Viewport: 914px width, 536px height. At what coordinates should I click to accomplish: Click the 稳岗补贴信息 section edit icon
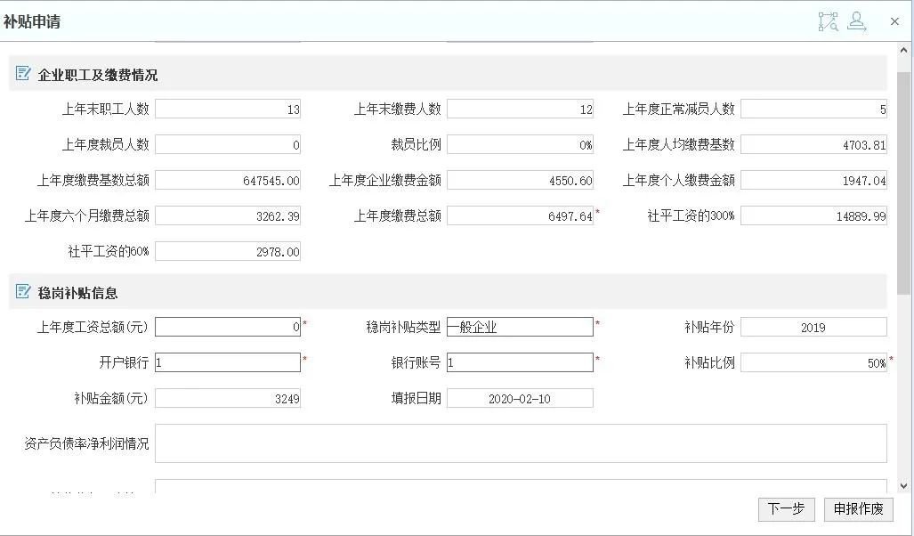click(24, 292)
